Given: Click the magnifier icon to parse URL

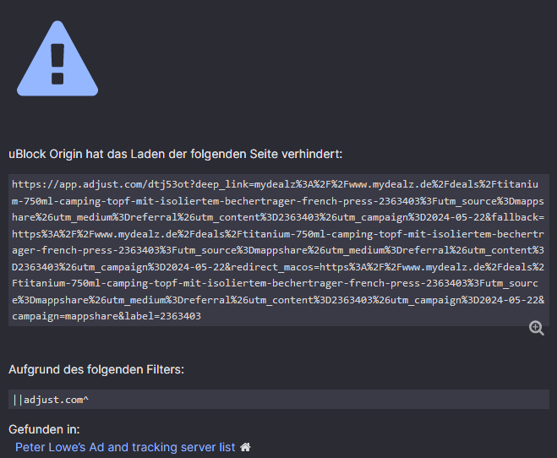Looking at the screenshot, I should pos(536,329).
